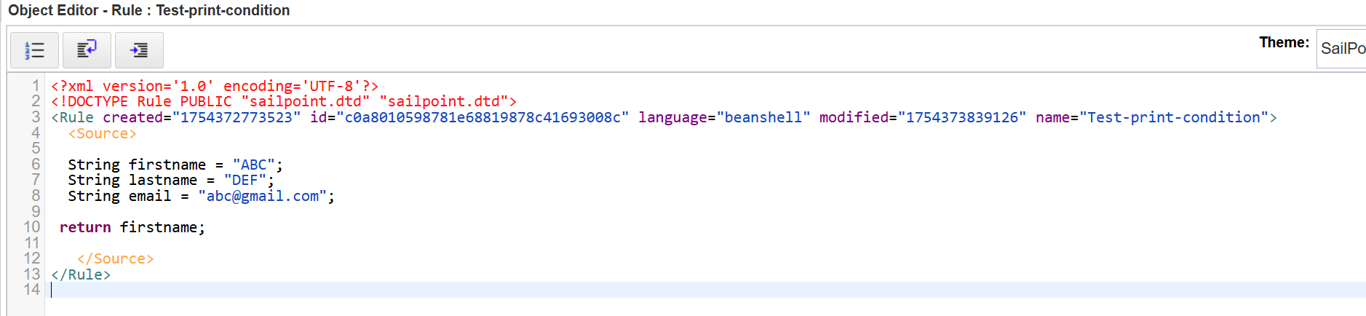The width and height of the screenshot is (1366, 316).
Task: Click the "Theme:" label
Action: coord(1284,43)
